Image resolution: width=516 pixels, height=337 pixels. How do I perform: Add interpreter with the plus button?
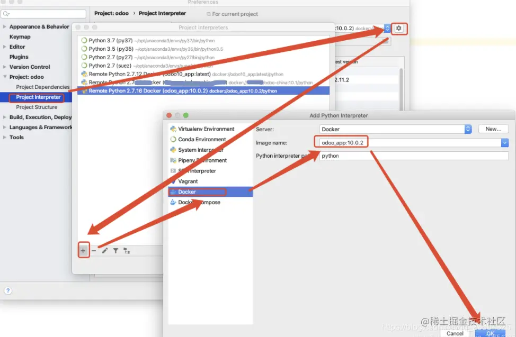click(x=83, y=251)
